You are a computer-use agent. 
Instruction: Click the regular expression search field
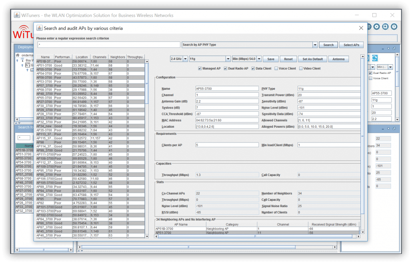[x=109, y=45]
